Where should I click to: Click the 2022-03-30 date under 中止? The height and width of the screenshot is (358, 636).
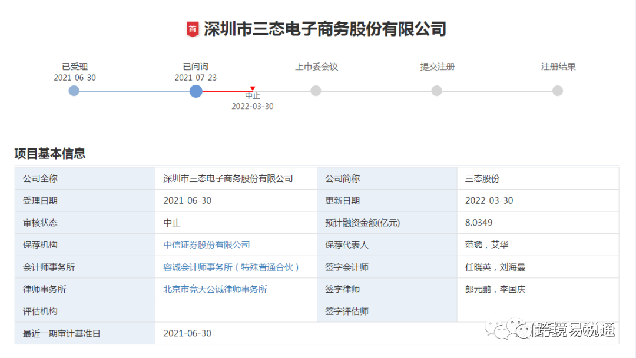[252, 106]
